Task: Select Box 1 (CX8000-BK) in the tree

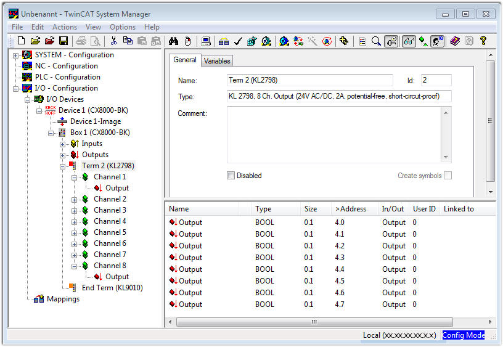Action: click(x=100, y=133)
